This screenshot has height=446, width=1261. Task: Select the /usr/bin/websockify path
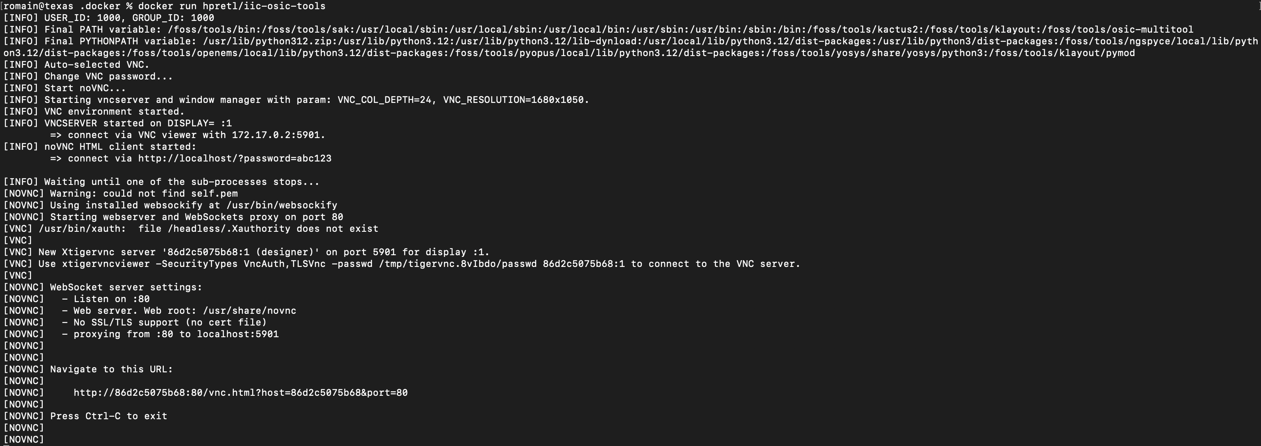[x=282, y=205]
